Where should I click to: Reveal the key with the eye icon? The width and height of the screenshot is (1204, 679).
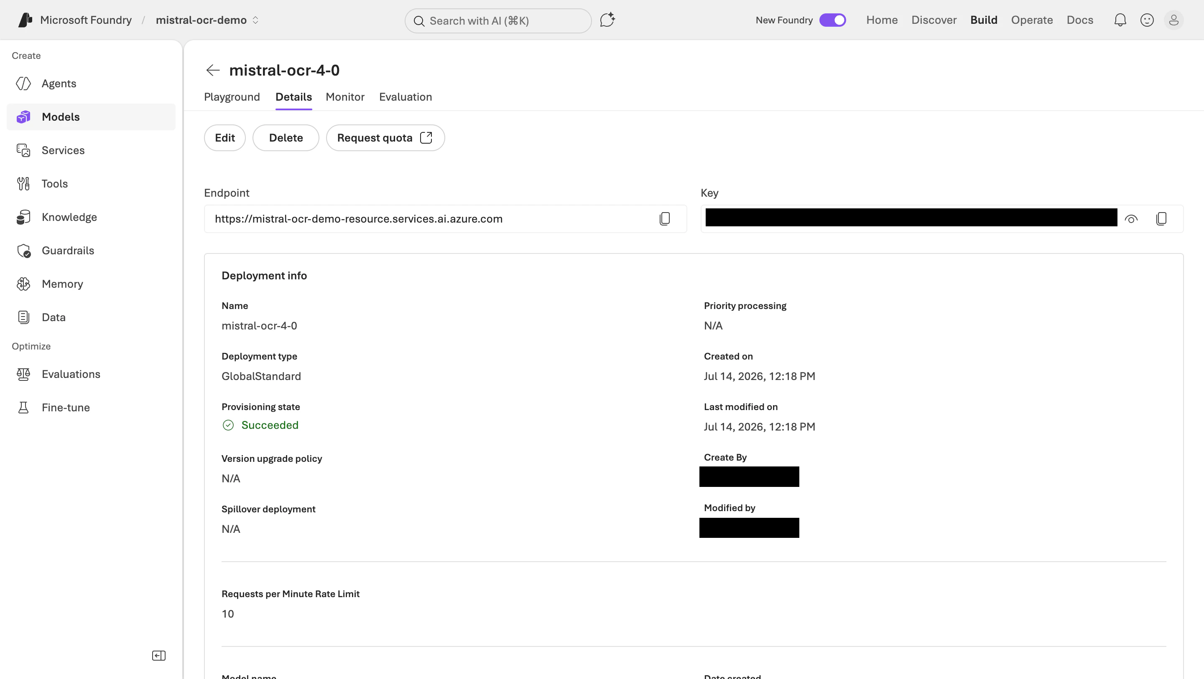pos(1131,218)
